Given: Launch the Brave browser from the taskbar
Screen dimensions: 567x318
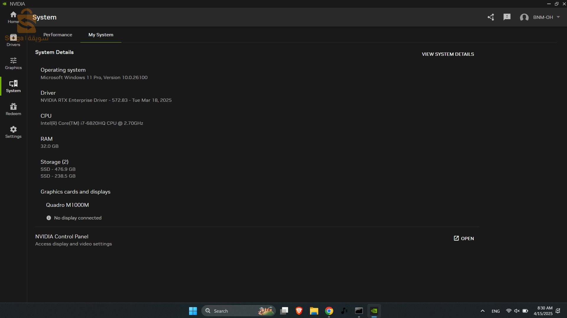Looking at the screenshot, I should click(299, 311).
